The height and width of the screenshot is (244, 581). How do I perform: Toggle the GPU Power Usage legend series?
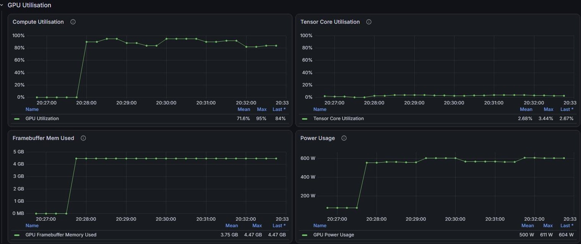tap(334, 235)
